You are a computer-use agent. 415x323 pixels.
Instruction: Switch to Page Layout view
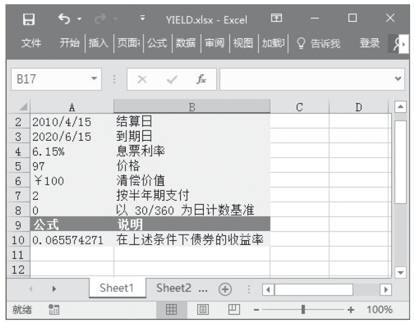pos(205,310)
